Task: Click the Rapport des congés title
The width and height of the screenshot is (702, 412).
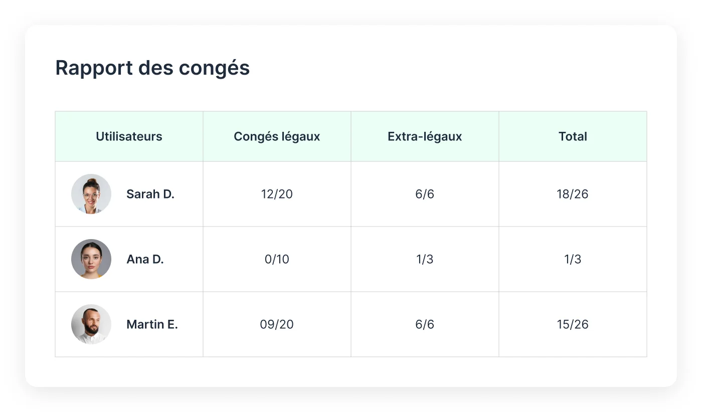Action: [153, 68]
